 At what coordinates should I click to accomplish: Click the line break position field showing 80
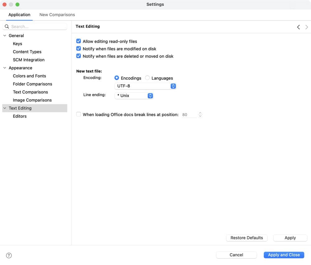tap(189, 115)
